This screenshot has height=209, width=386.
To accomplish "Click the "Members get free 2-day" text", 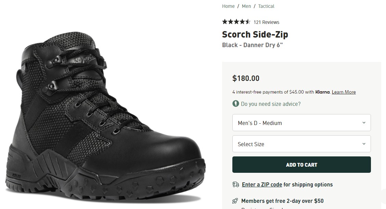I will [282, 201].
